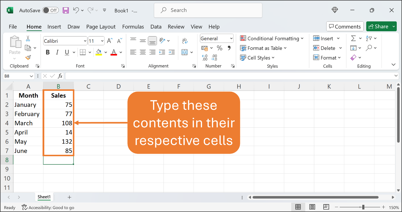Toggle Underline formatting
This screenshot has height=212, width=402.
tap(67, 52)
